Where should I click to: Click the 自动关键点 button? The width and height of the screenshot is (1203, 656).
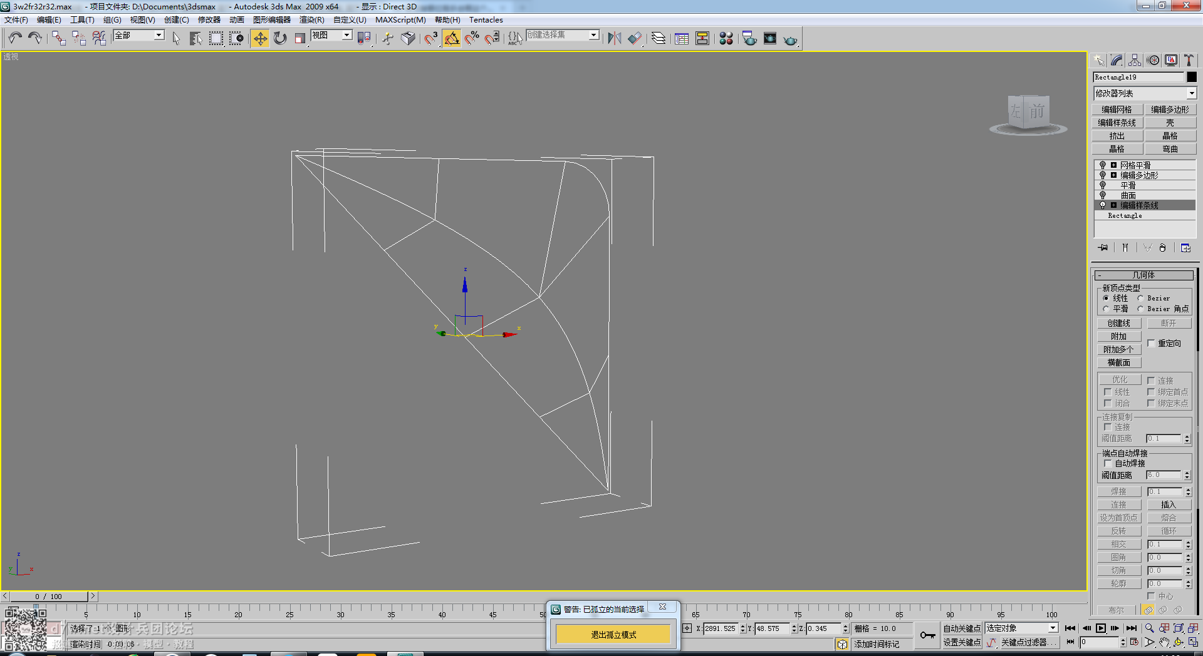click(x=962, y=628)
